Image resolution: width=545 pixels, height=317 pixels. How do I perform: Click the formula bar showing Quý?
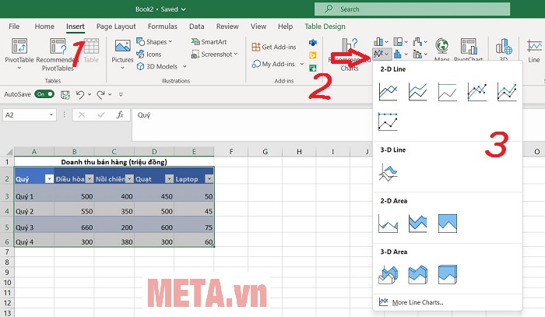251,125
